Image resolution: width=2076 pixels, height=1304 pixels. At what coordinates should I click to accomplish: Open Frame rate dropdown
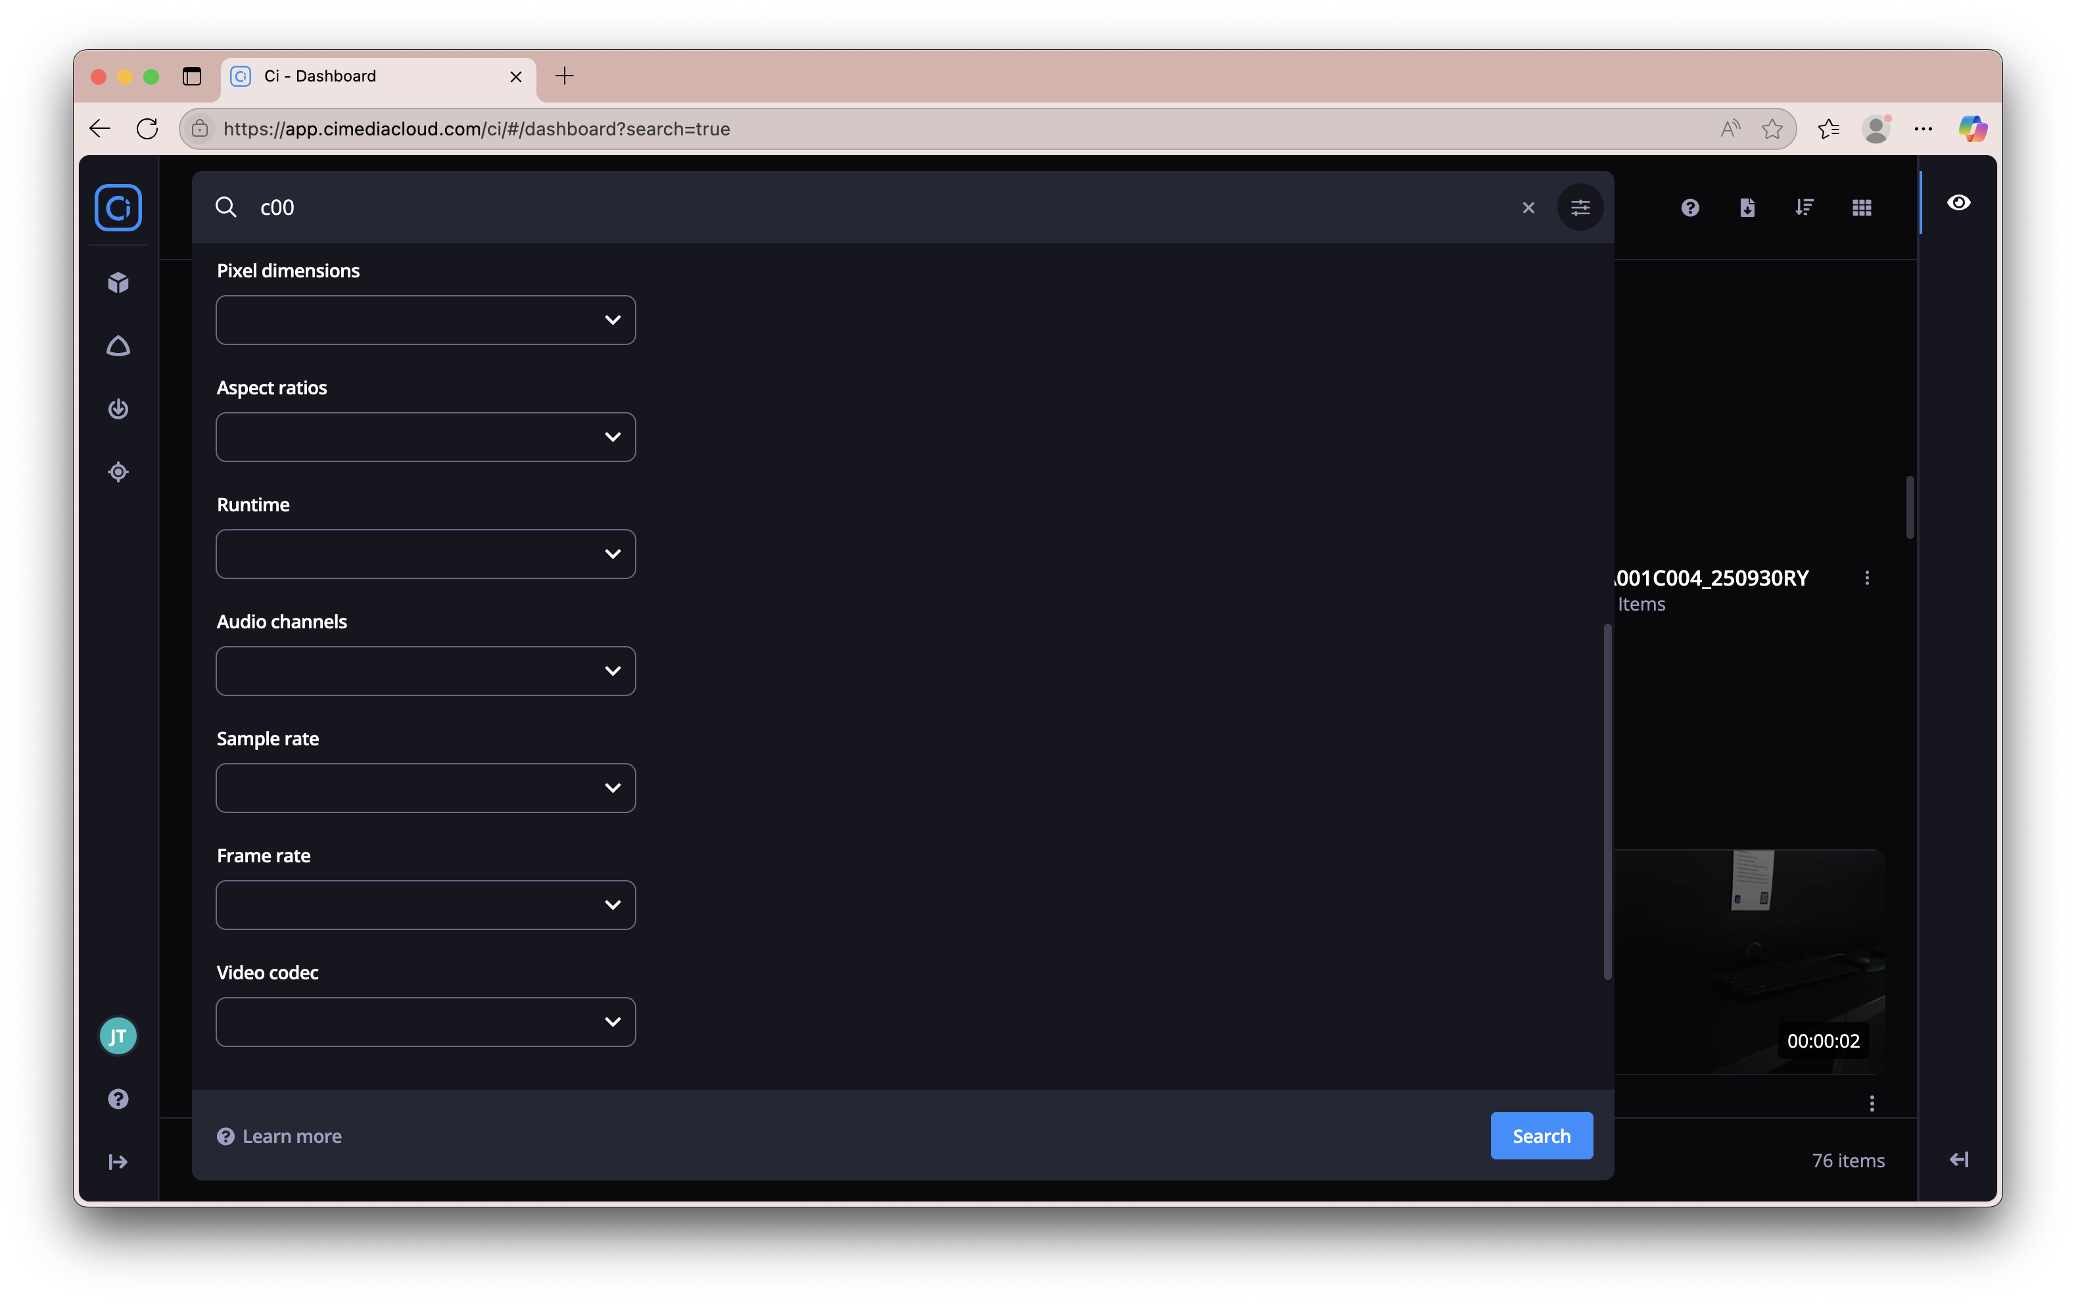[x=426, y=905]
